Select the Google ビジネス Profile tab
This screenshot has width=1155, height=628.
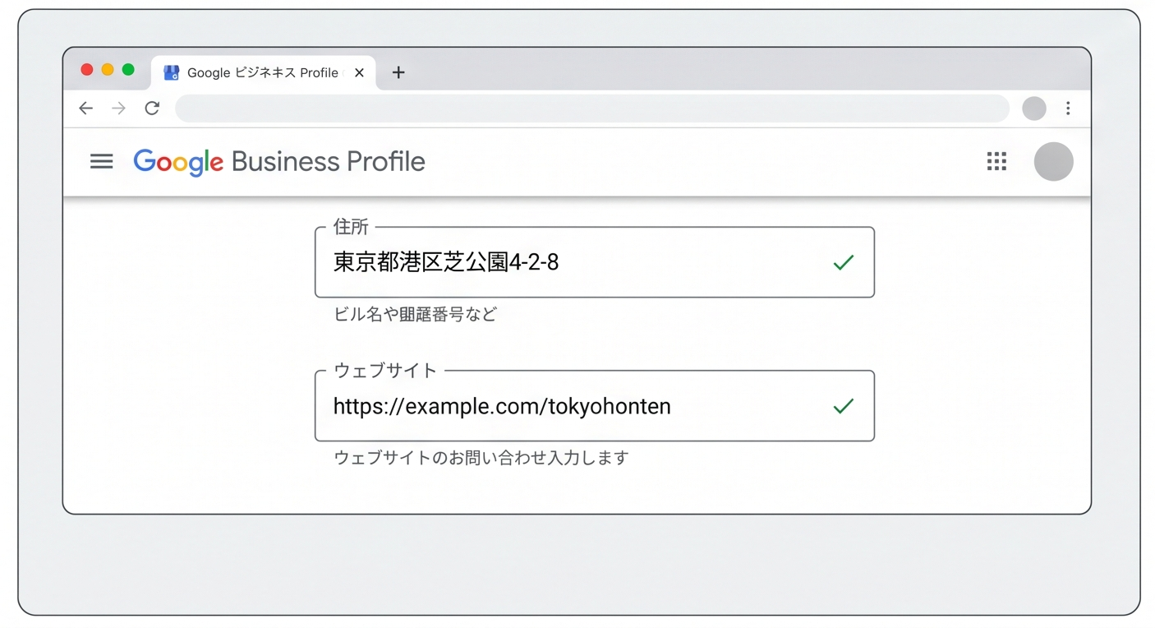(x=264, y=72)
